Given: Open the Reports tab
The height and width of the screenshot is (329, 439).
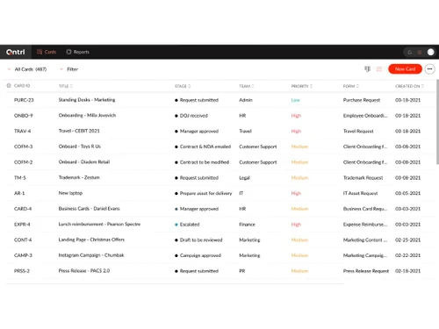Looking at the screenshot, I should pos(77,52).
